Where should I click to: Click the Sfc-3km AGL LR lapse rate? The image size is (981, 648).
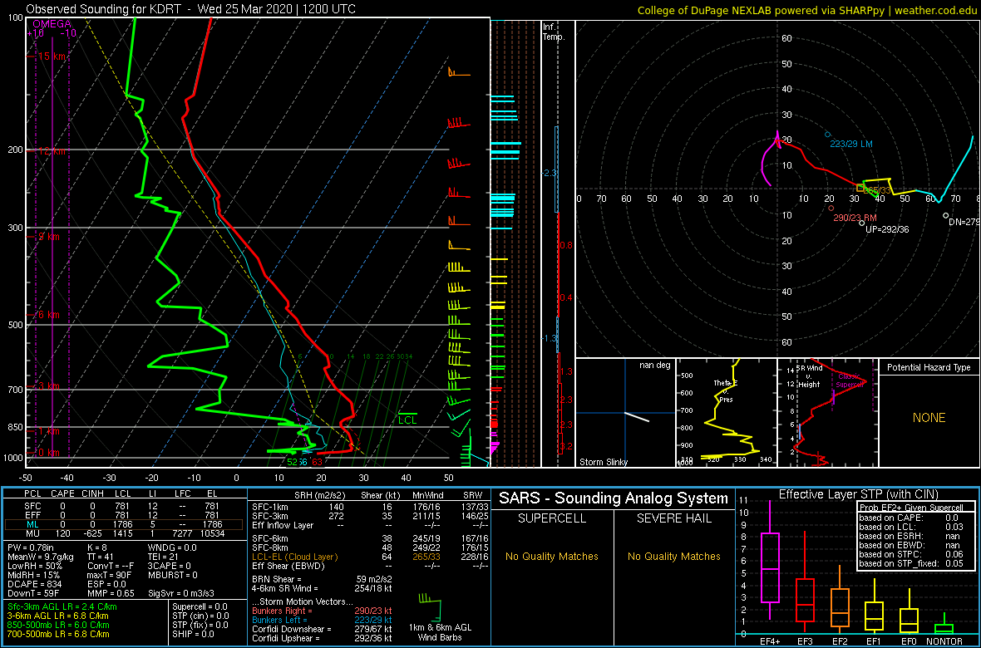tap(62, 606)
